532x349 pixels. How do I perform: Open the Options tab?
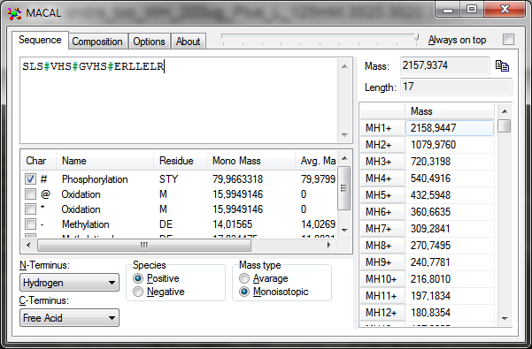pos(149,42)
